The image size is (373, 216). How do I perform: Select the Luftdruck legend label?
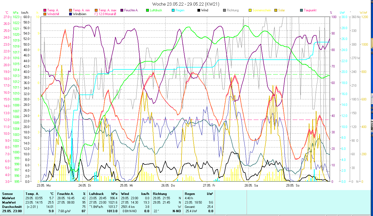pos(157,10)
